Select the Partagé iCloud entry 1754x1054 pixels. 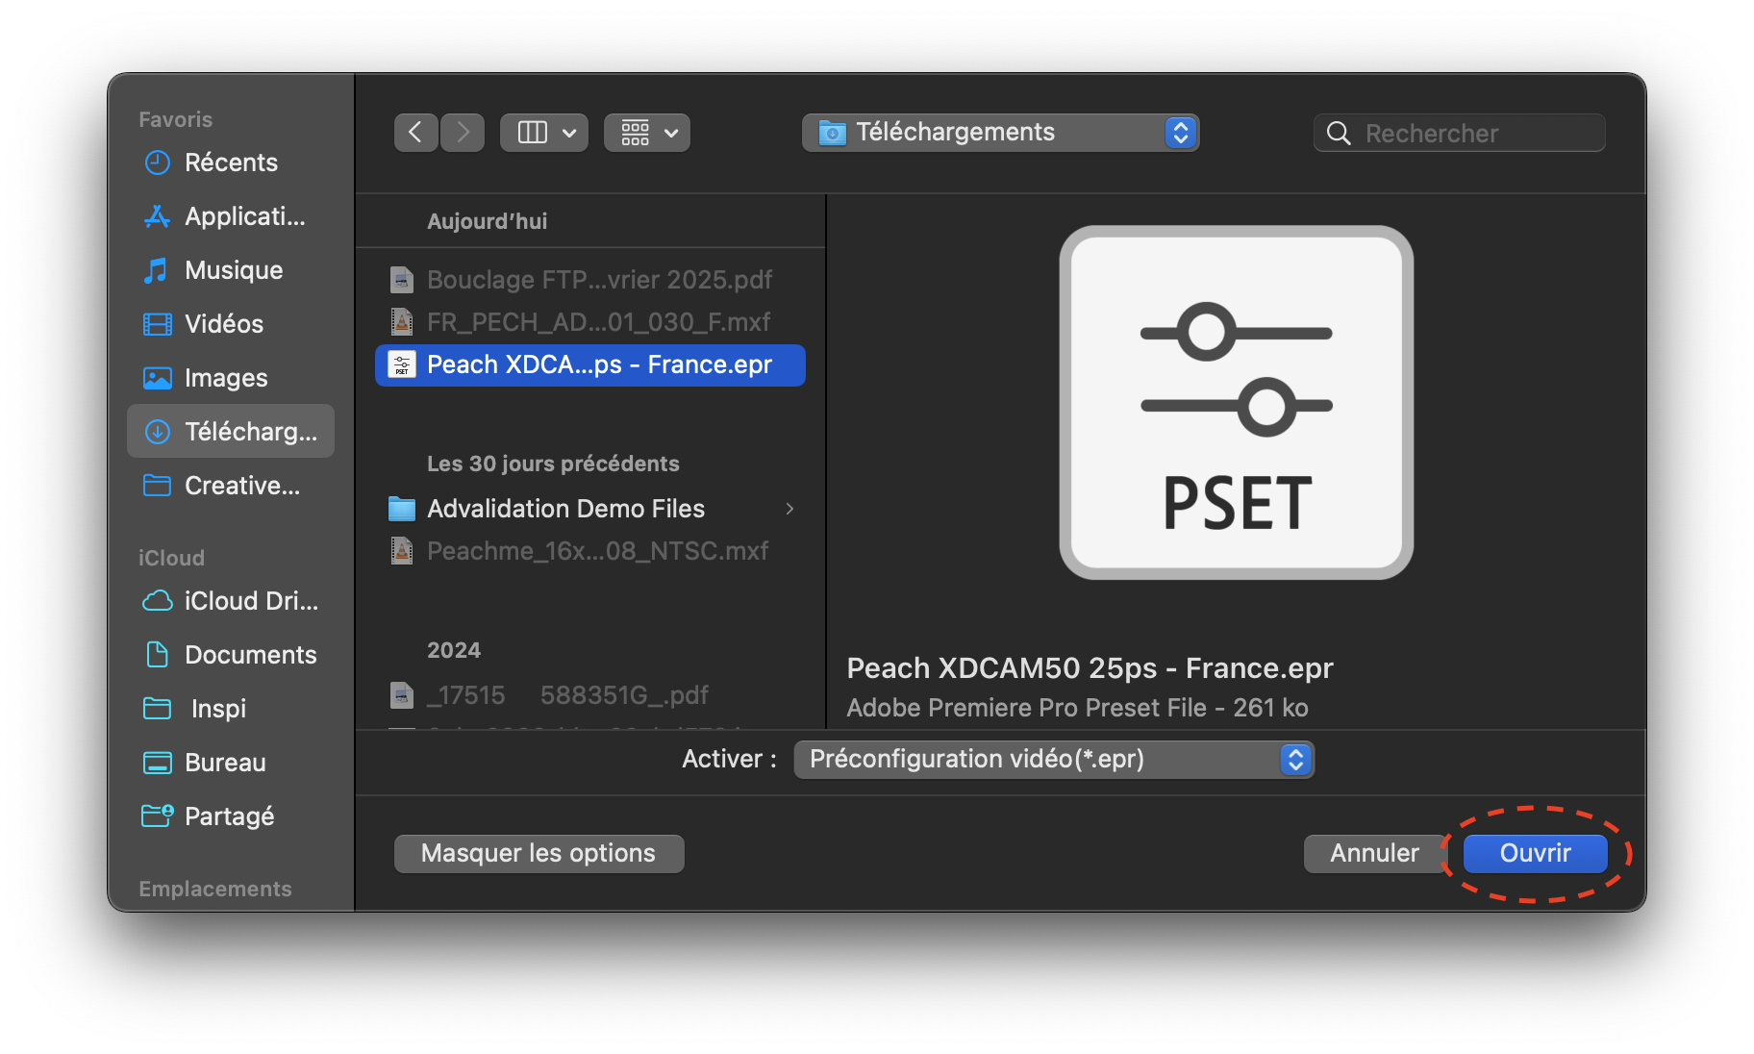[231, 816]
